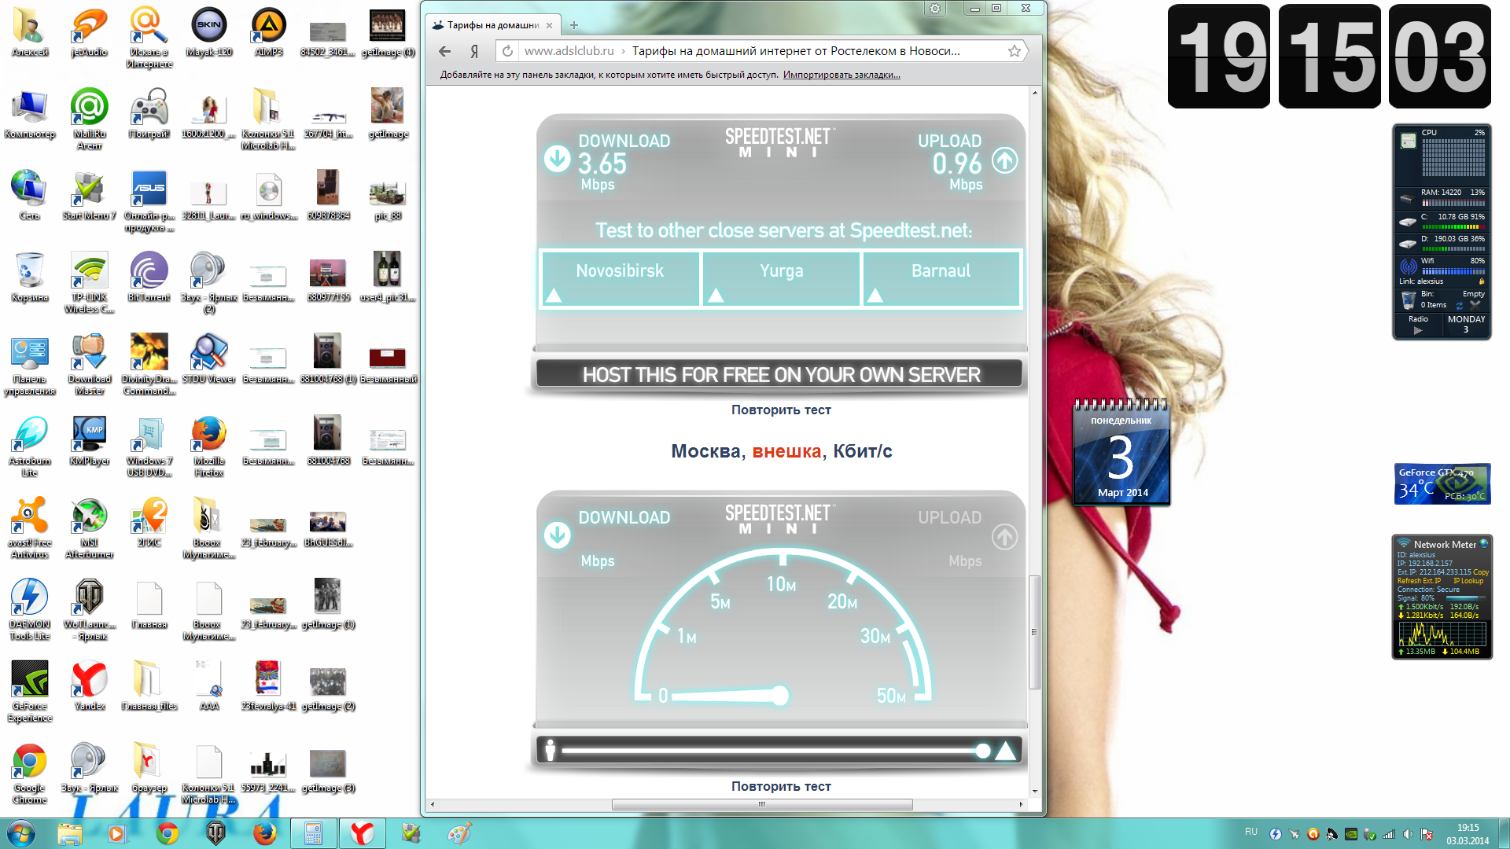
Task: Click the scroll-down arrow of browser scrollbar
Action: (1035, 791)
